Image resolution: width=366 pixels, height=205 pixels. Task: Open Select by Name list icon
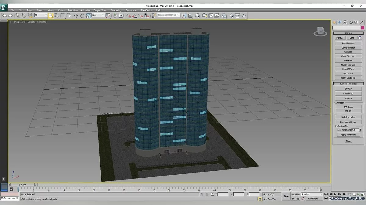[57, 15]
